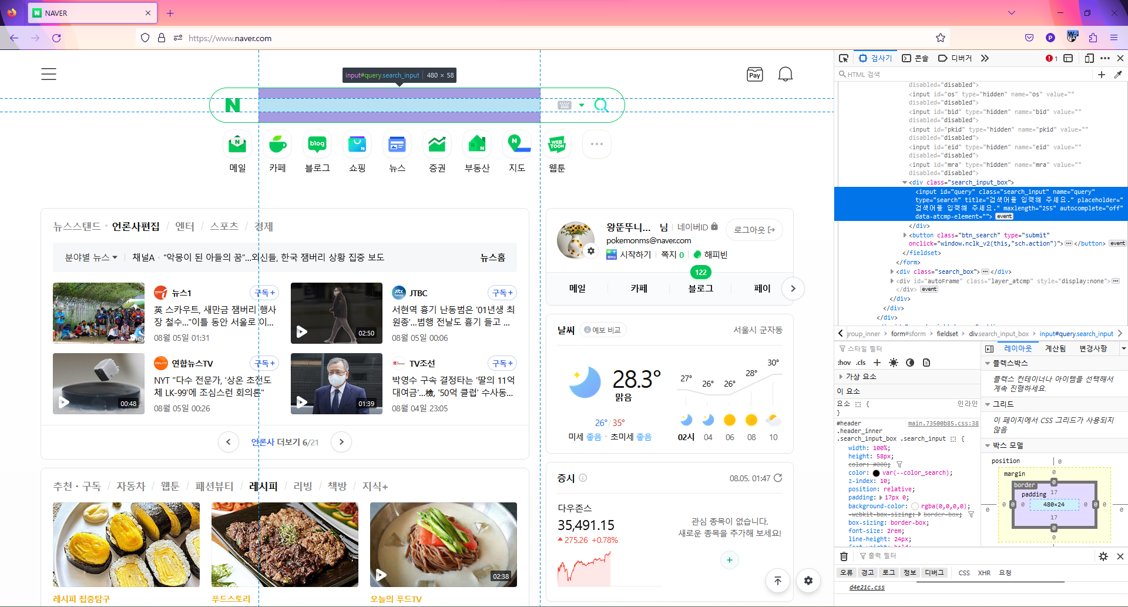The height and width of the screenshot is (607, 1128).
Task: Clear console output with trash icon
Action: coord(844,556)
